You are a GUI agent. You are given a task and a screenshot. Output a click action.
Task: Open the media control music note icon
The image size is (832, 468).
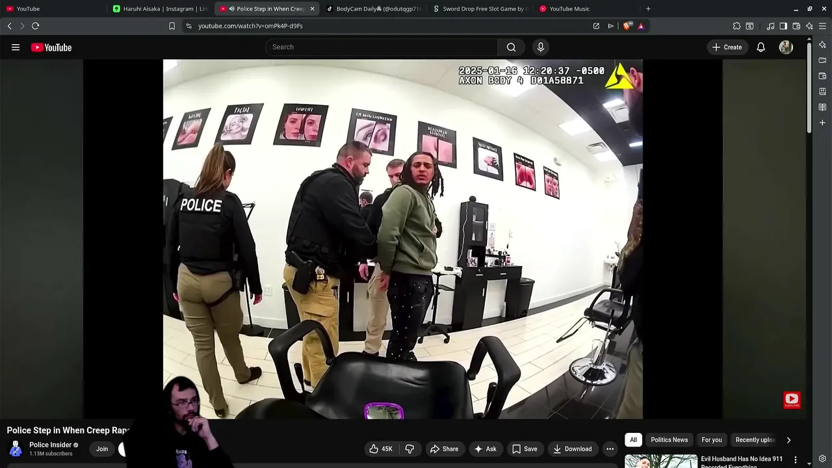[770, 26]
